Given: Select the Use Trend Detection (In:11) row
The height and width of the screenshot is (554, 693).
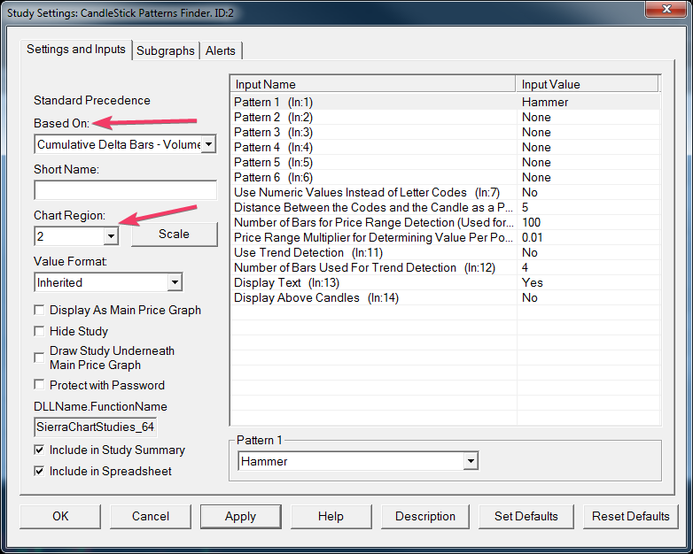Looking at the screenshot, I should (446, 252).
